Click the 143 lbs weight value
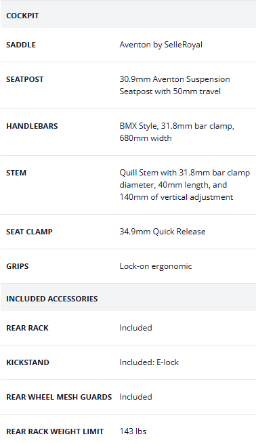256x443 pixels. (x=133, y=431)
